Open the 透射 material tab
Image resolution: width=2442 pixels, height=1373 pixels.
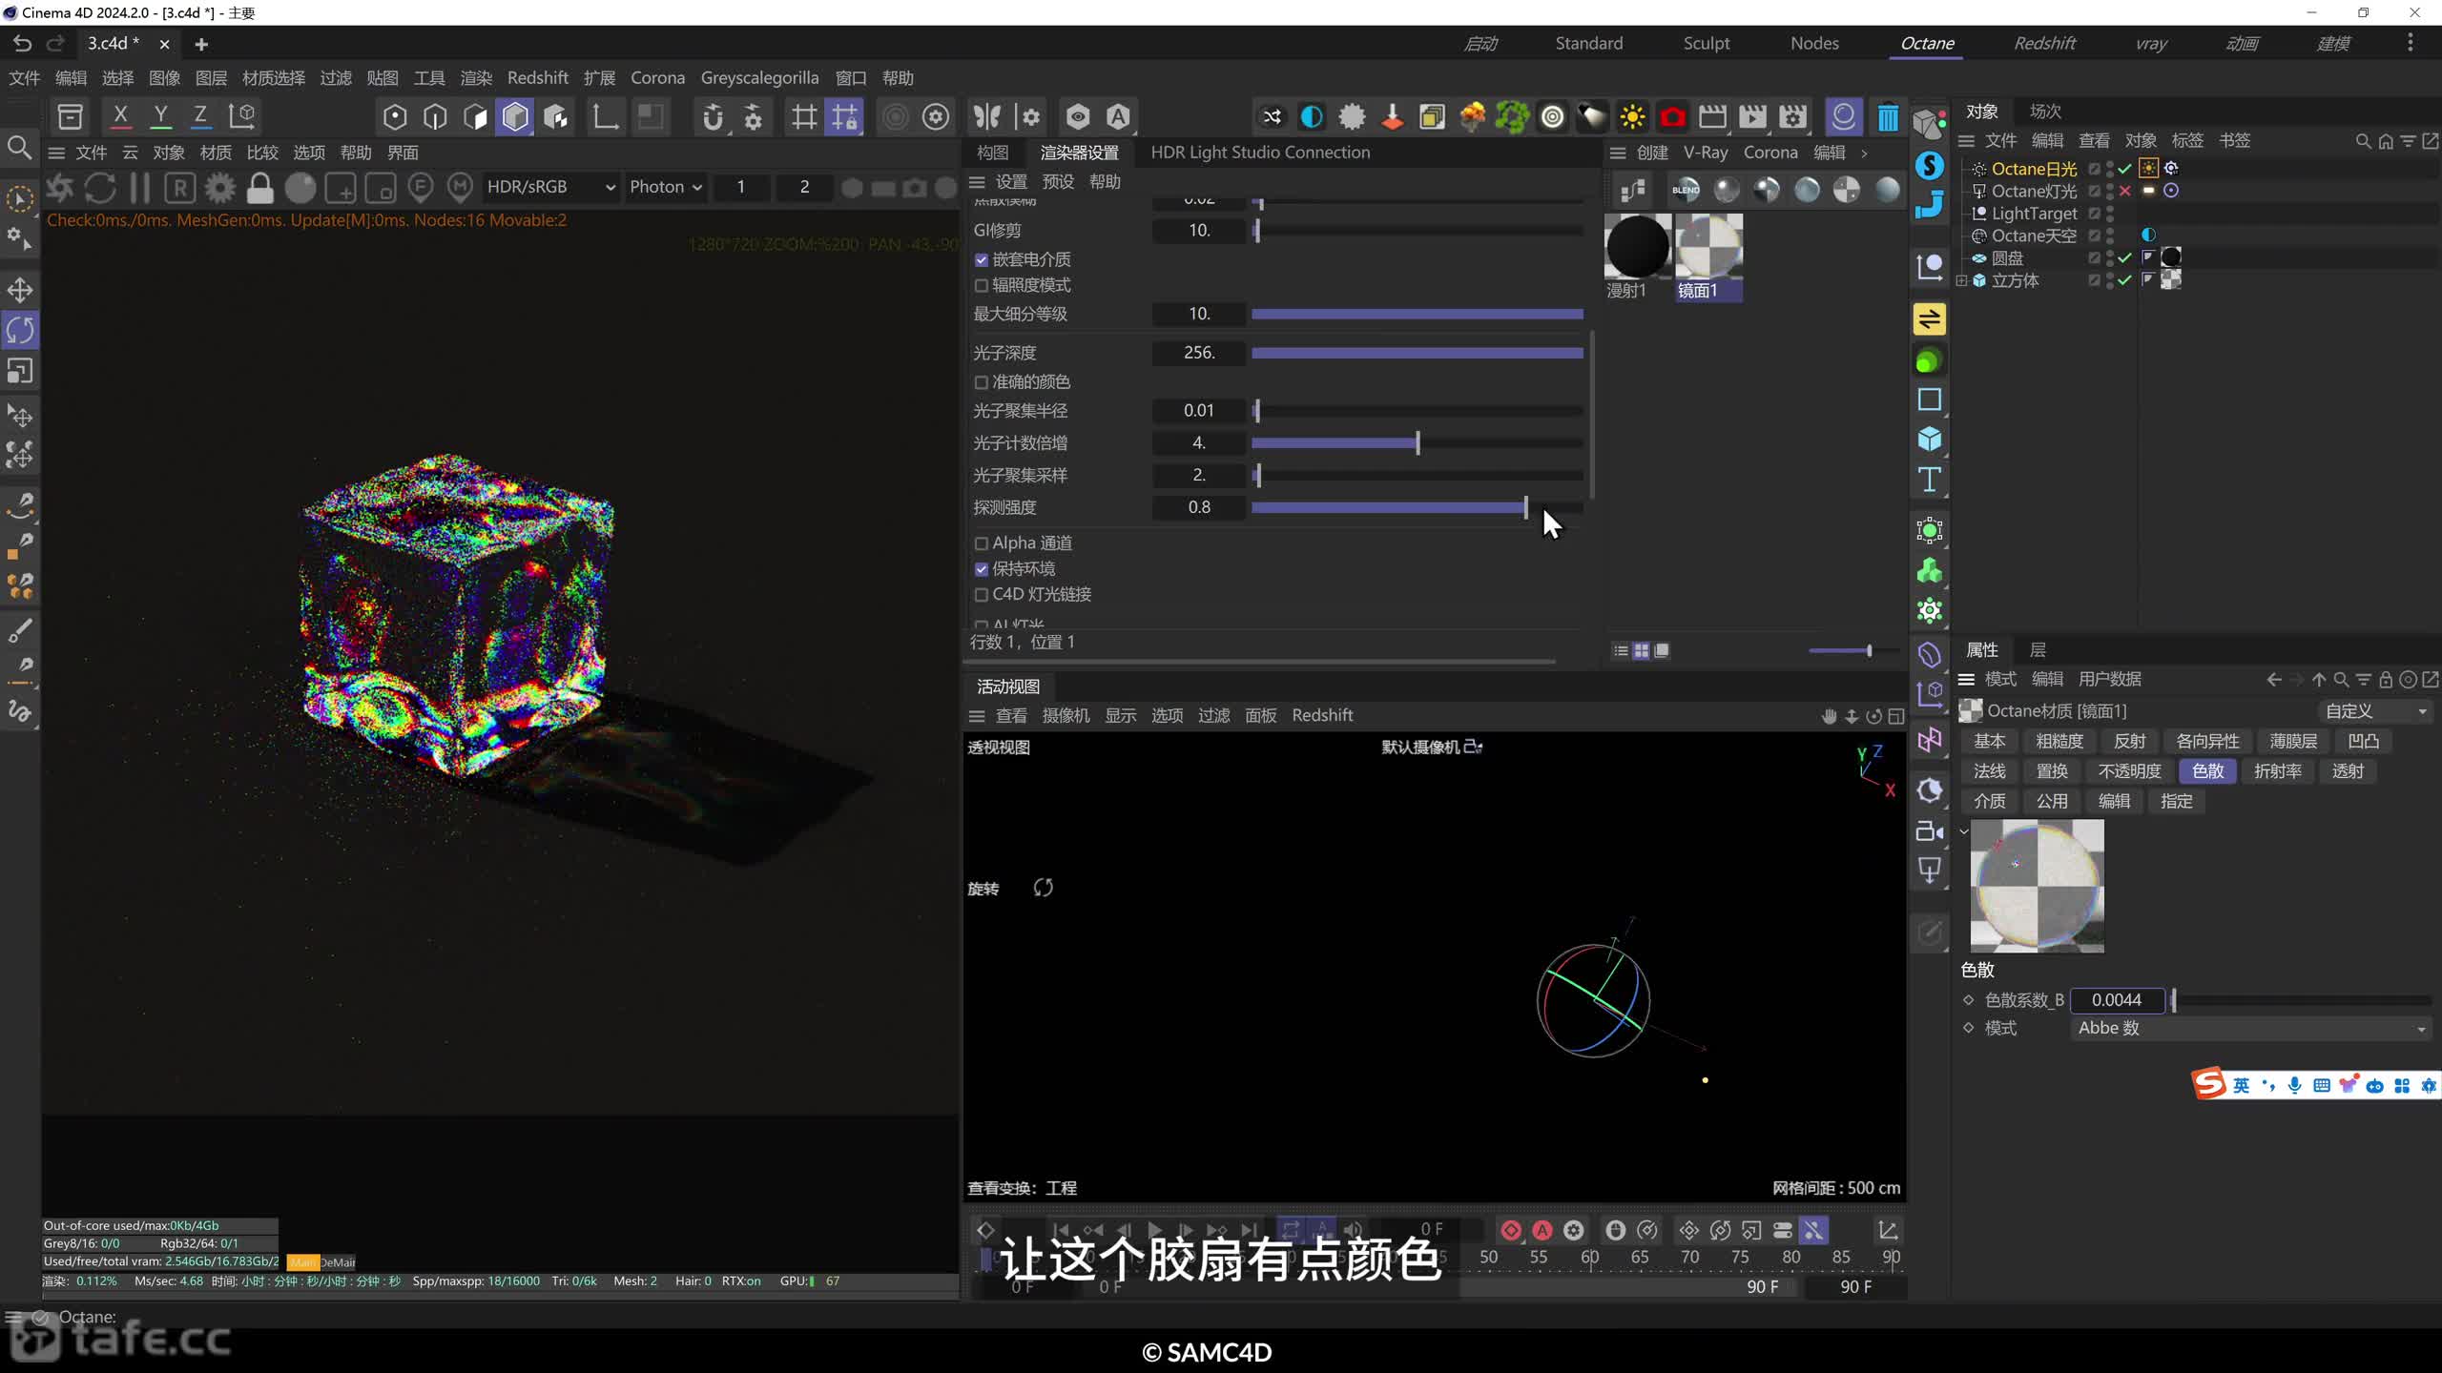2348,771
